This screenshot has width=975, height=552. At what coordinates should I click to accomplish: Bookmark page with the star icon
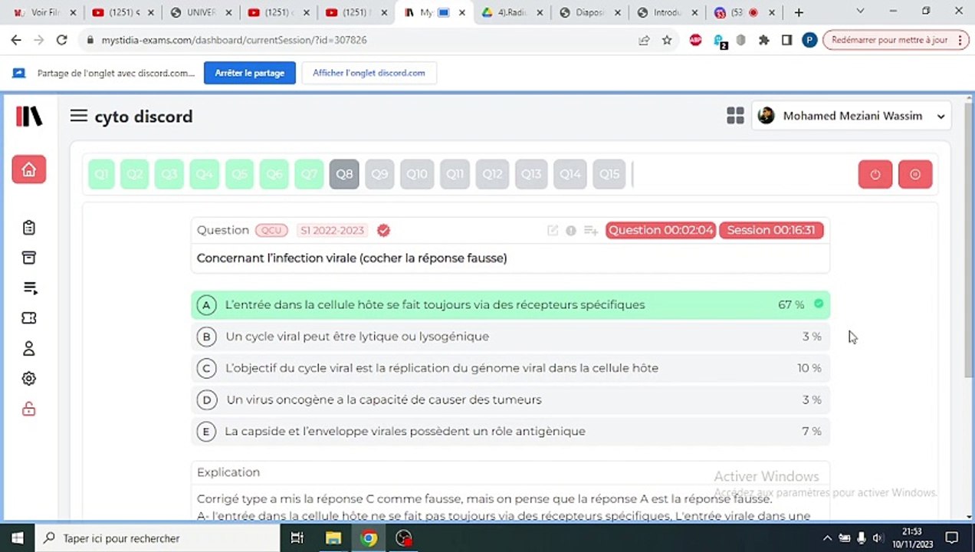(x=667, y=40)
